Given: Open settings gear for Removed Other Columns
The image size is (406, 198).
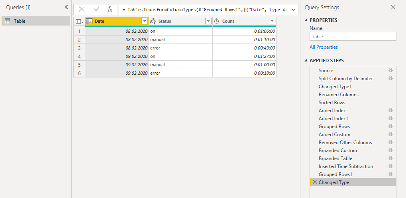Looking at the screenshot, I should pos(391,142).
